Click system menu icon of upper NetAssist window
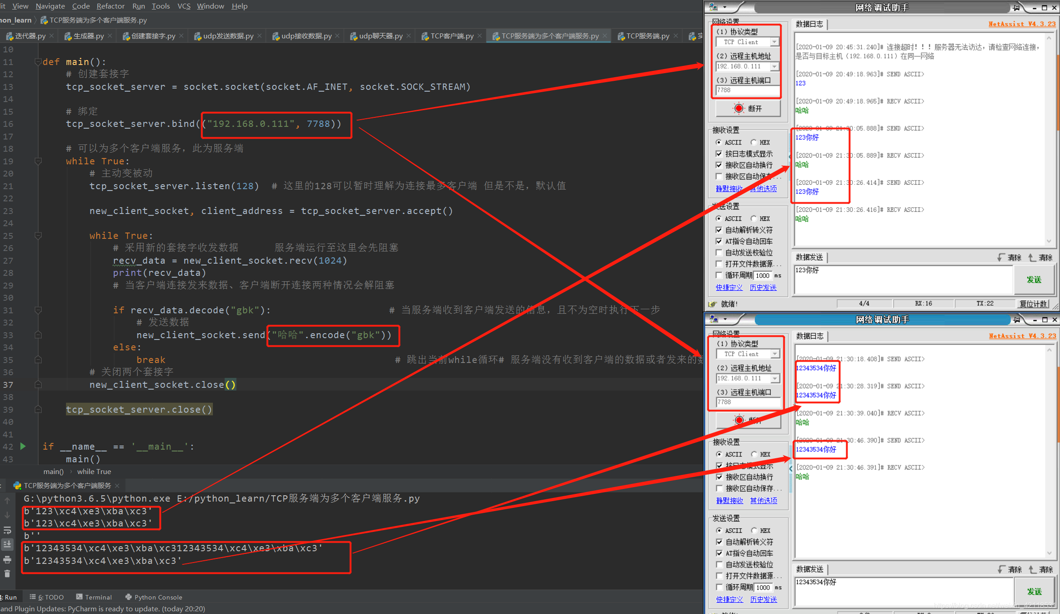The image size is (1060, 614). (x=714, y=7)
